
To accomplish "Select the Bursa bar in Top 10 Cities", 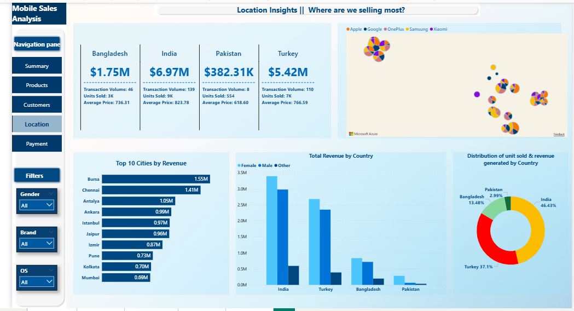I will pos(155,179).
